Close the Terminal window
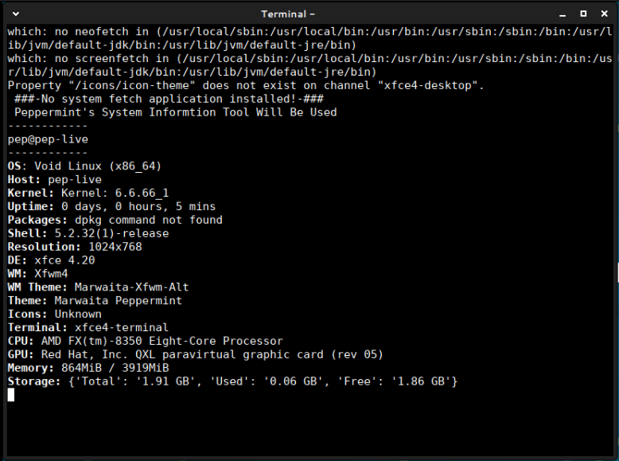 point(601,14)
